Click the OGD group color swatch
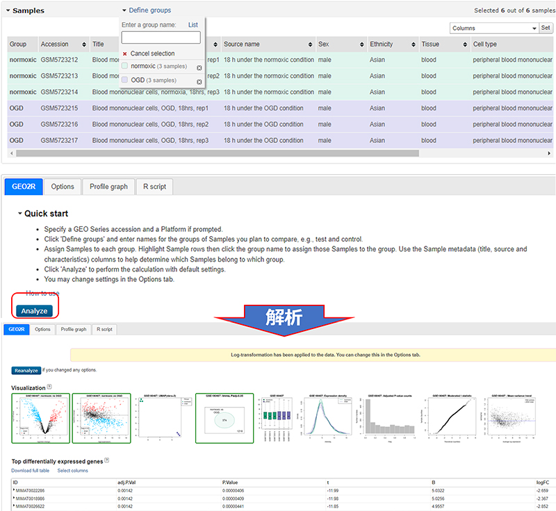The width and height of the screenshot is (556, 511). click(125, 80)
